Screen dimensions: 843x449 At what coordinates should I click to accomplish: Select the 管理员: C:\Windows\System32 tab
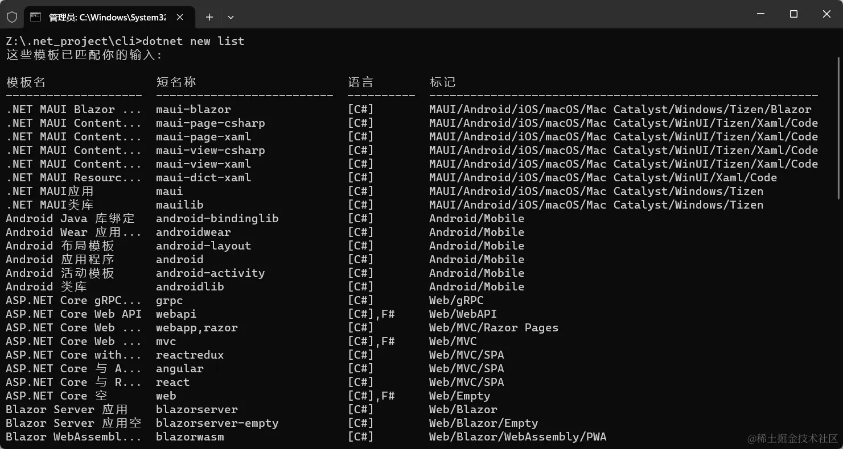(x=109, y=17)
